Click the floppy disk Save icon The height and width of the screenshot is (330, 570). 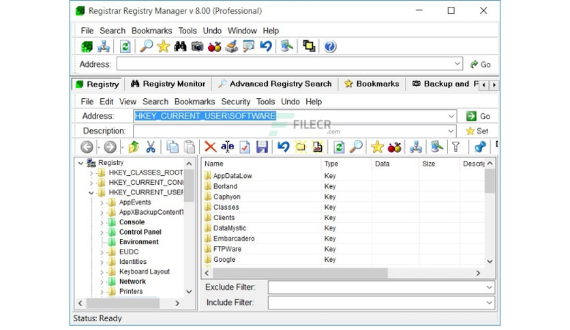[x=262, y=147]
